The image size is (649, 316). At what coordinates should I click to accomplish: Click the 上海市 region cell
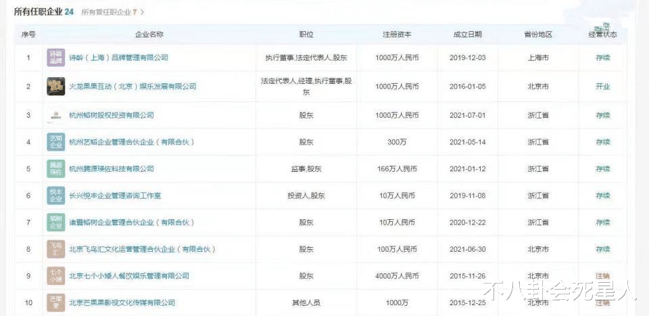click(538, 58)
